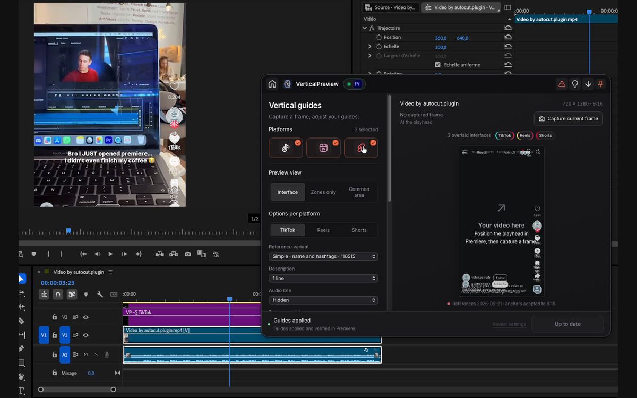Open the timeline panel hamburger menu
The width and height of the screenshot is (637, 398).
[x=110, y=272]
